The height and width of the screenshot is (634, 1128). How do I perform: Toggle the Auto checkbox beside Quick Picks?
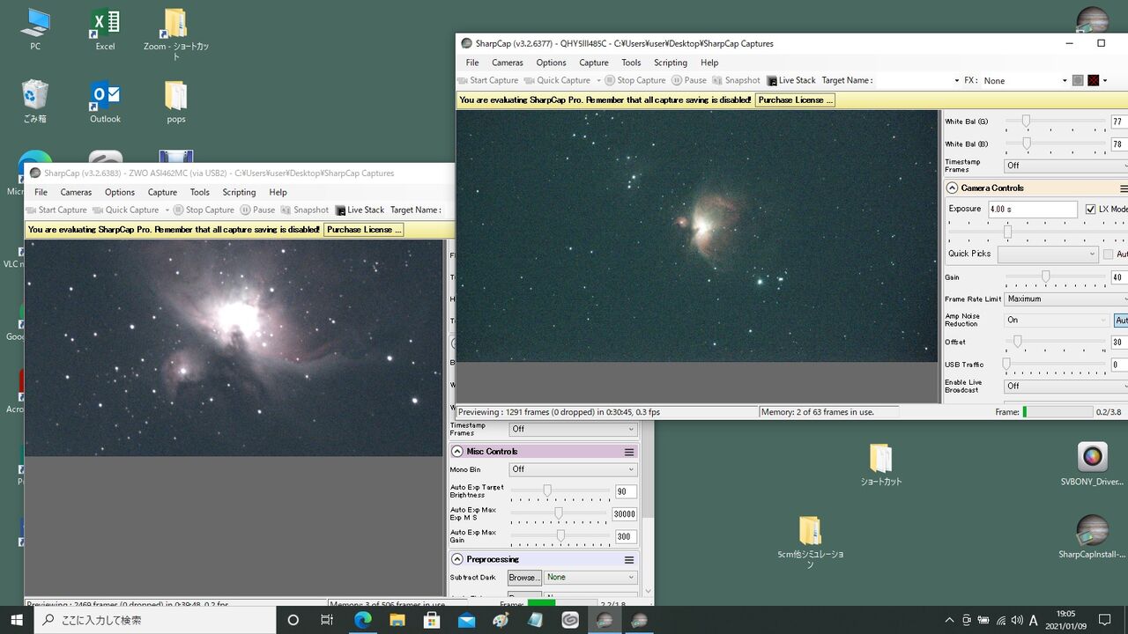[x=1109, y=254]
